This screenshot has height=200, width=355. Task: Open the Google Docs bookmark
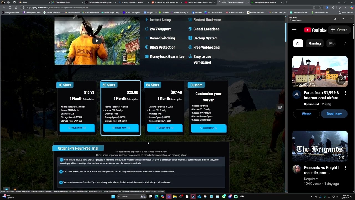tap(150, 12)
